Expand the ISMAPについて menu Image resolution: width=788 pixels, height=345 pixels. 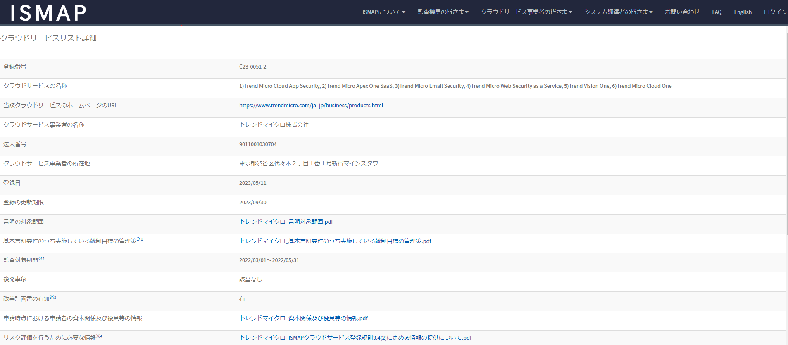(x=383, y=12)
